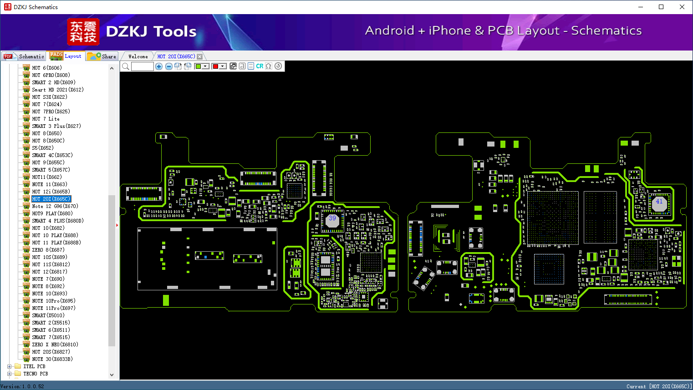693x390 pixels.
Task: Click PCB icon beside HOT 10S(X689)
Action: pyautogui.click(x=26, y=257)
